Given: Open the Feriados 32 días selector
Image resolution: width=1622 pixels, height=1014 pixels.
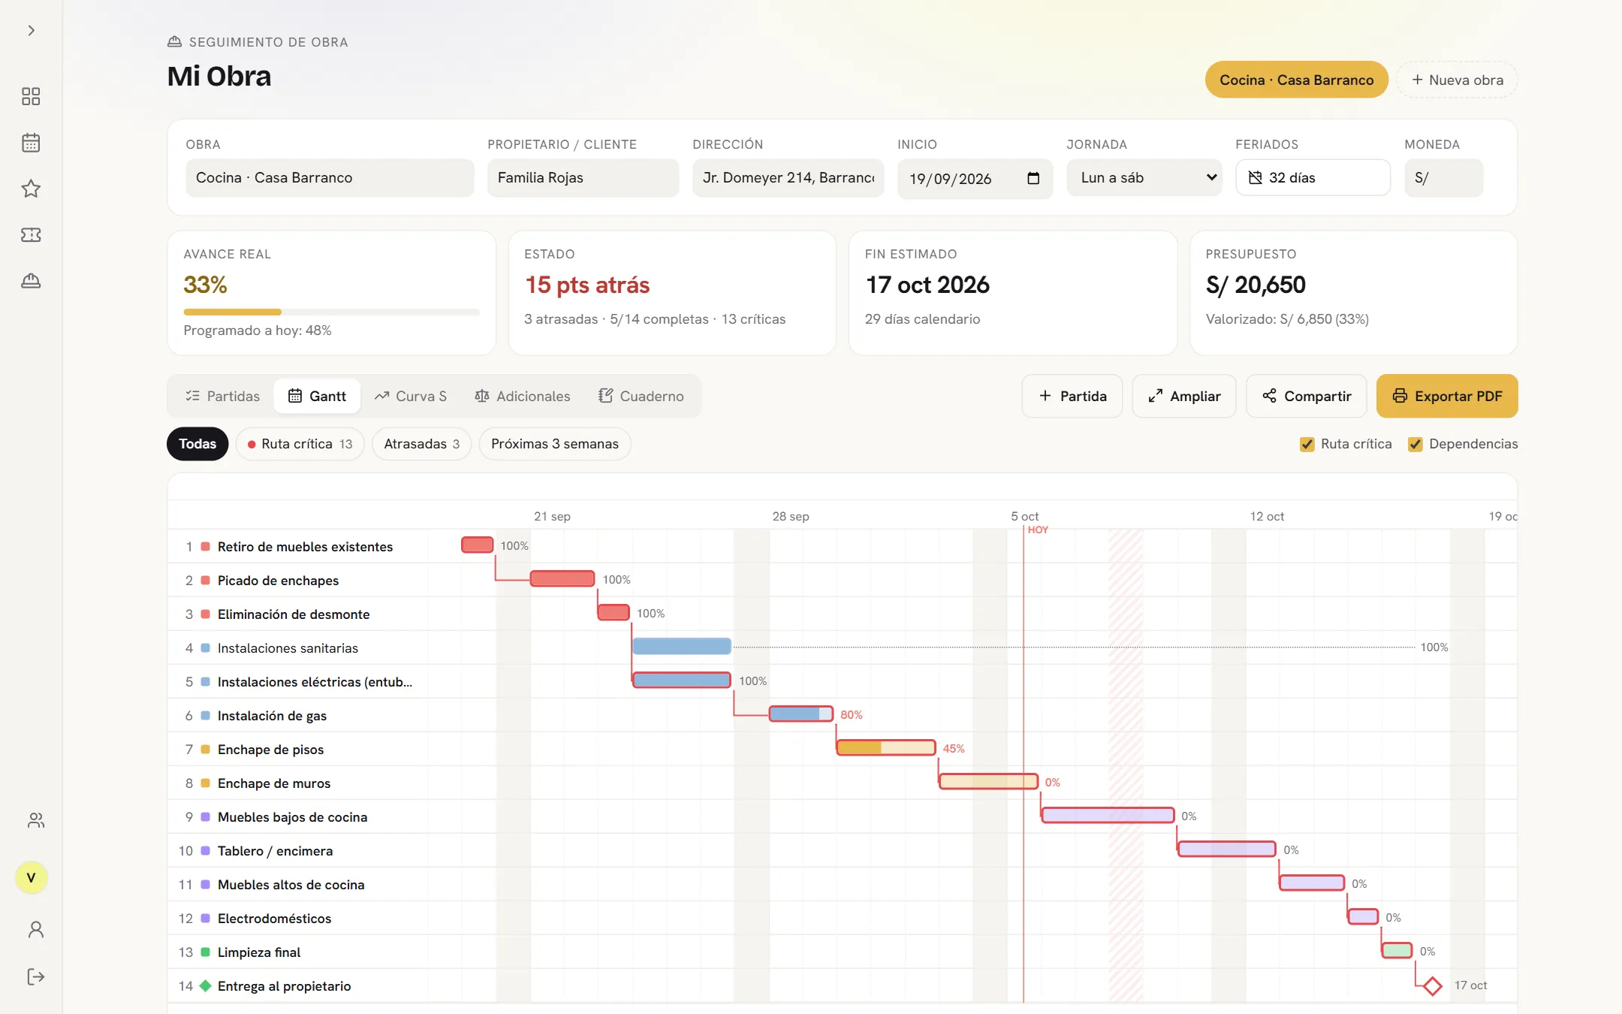Looking at the screenshot, I should click(1313, 178).
